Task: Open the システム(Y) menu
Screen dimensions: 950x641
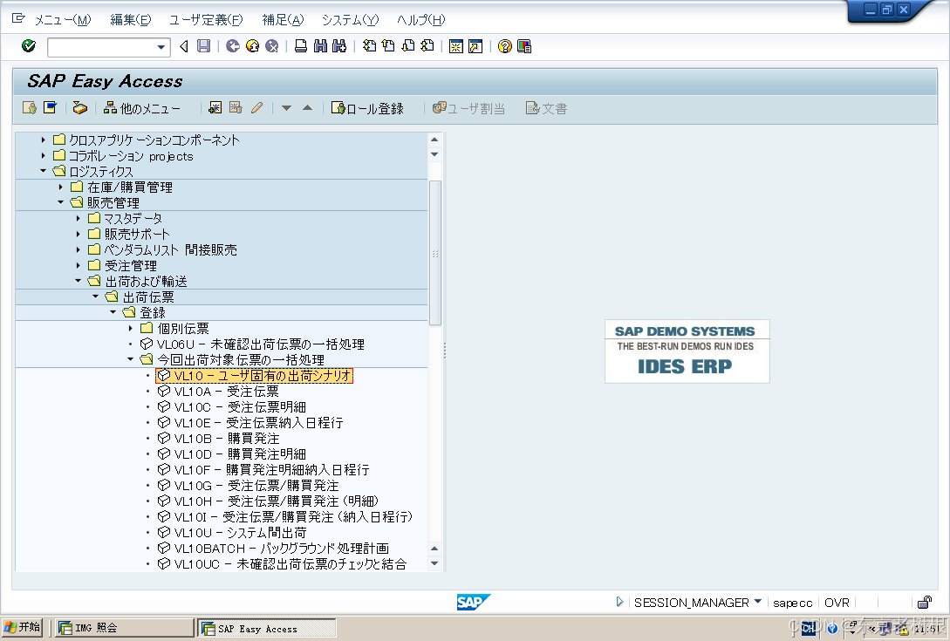Action: tap(350, 20)
